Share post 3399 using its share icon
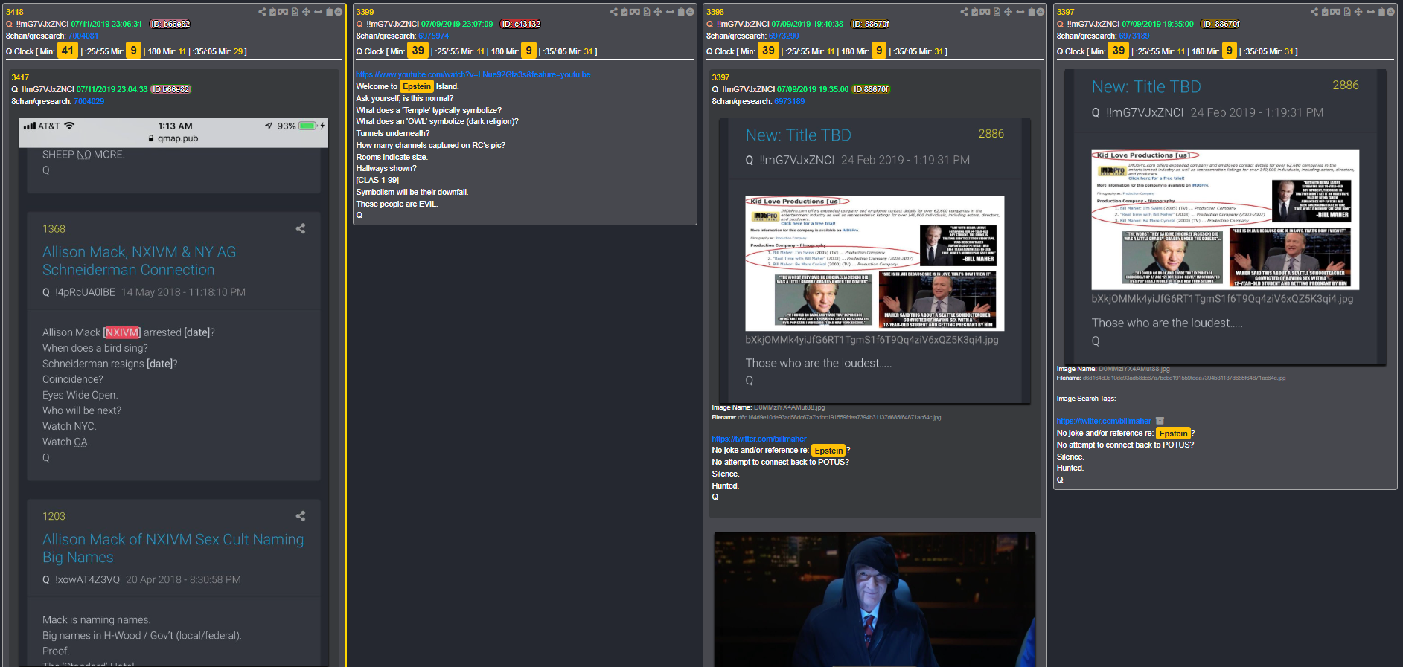The height and width of the screenshot is (667, 1403). 613,12
